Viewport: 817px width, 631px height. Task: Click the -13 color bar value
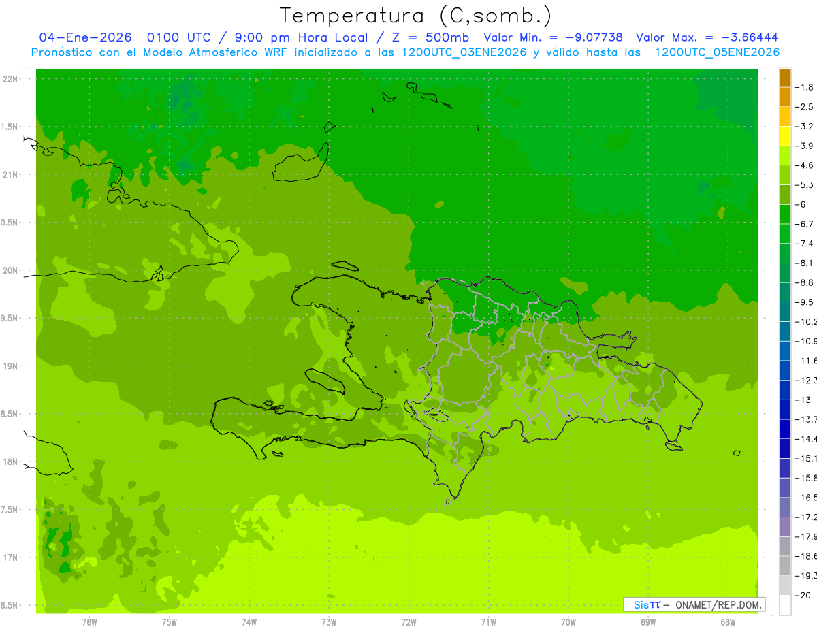tap(804, 400)
